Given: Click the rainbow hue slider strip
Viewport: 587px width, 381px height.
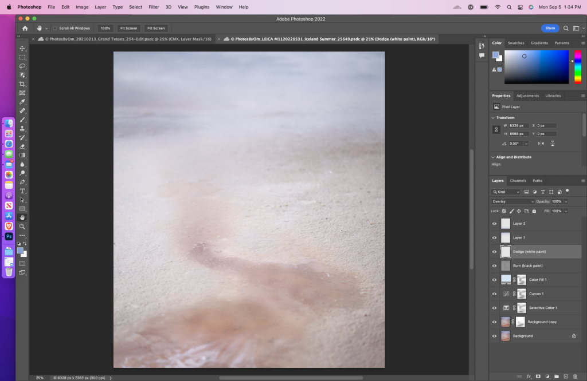Looking at the screenshot, I should point(577,67).
